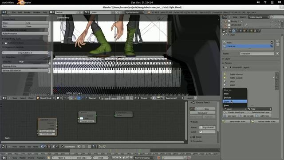Toggle the Gilga Fiber checkbox
The width and height of the screenshot is (284, 160).
[x=3, y=57]
